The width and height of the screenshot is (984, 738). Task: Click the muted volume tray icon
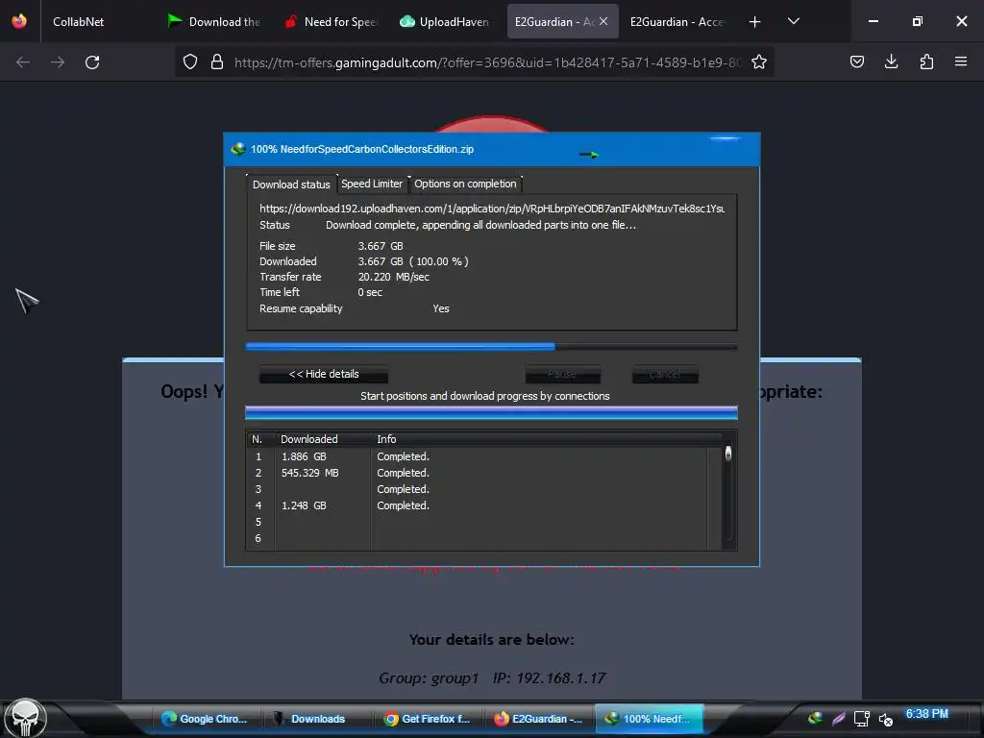tap(885, 719)
